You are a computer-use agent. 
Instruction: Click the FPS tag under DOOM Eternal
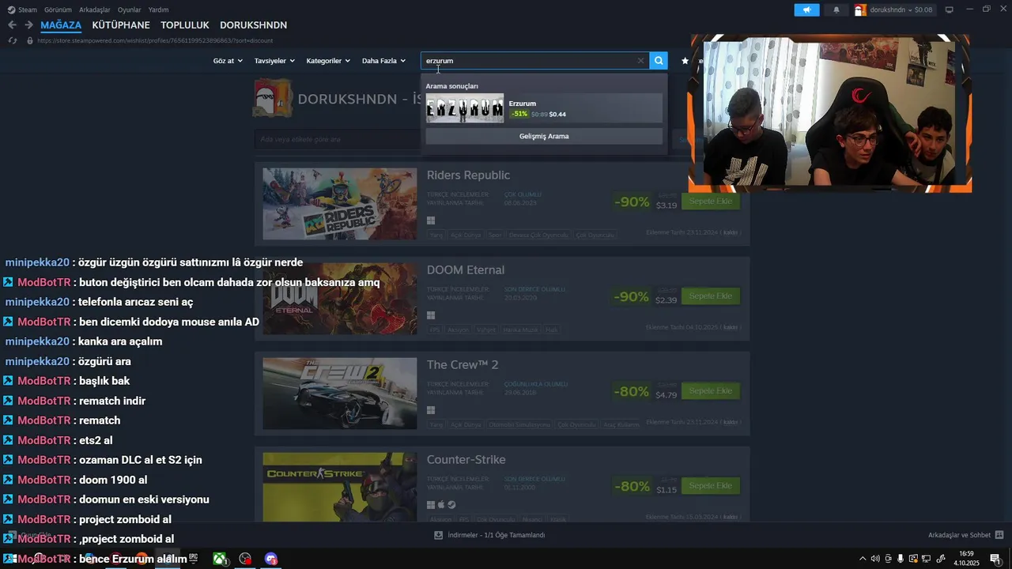tap(436, 330)
